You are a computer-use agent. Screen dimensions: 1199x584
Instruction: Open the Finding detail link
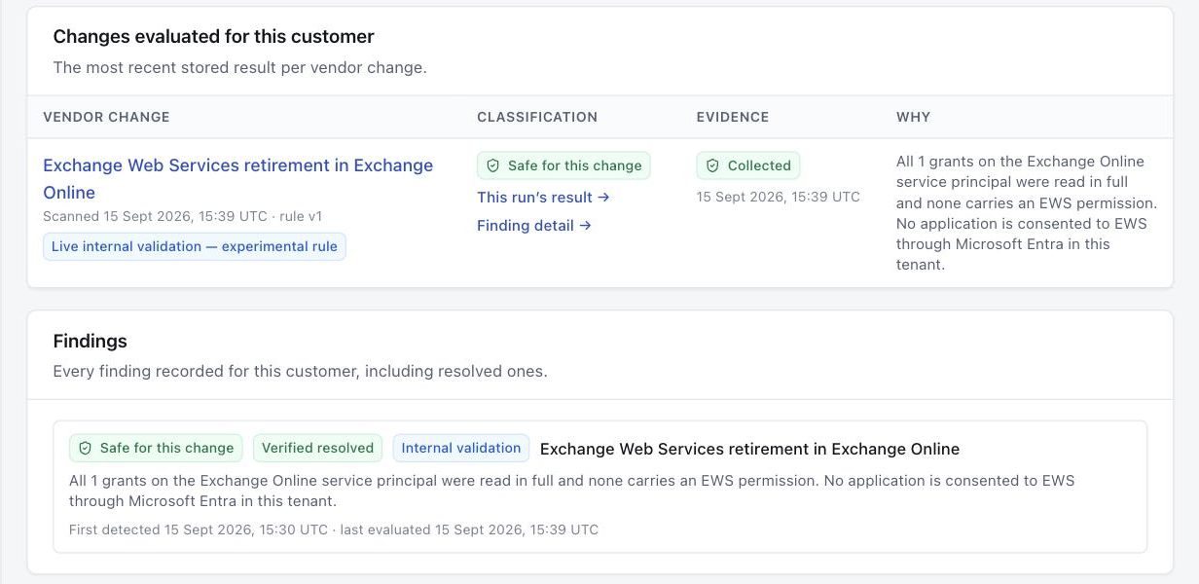(534, 225)
